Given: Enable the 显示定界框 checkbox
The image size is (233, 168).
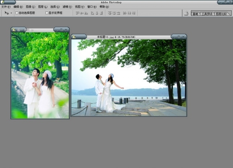Looking at the screenshot, I should (x=47, y=13).
